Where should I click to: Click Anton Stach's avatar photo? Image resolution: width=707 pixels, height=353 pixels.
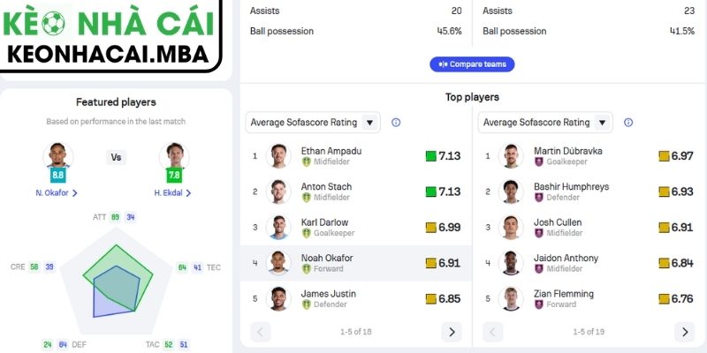pos(278,192)
